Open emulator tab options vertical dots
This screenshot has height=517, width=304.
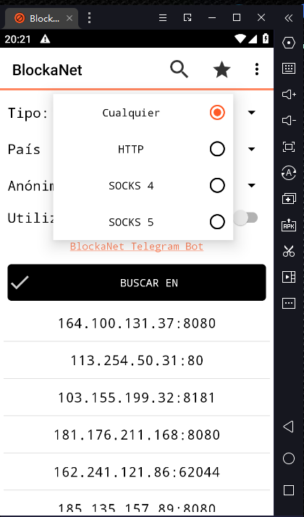(x=89, y=18)
